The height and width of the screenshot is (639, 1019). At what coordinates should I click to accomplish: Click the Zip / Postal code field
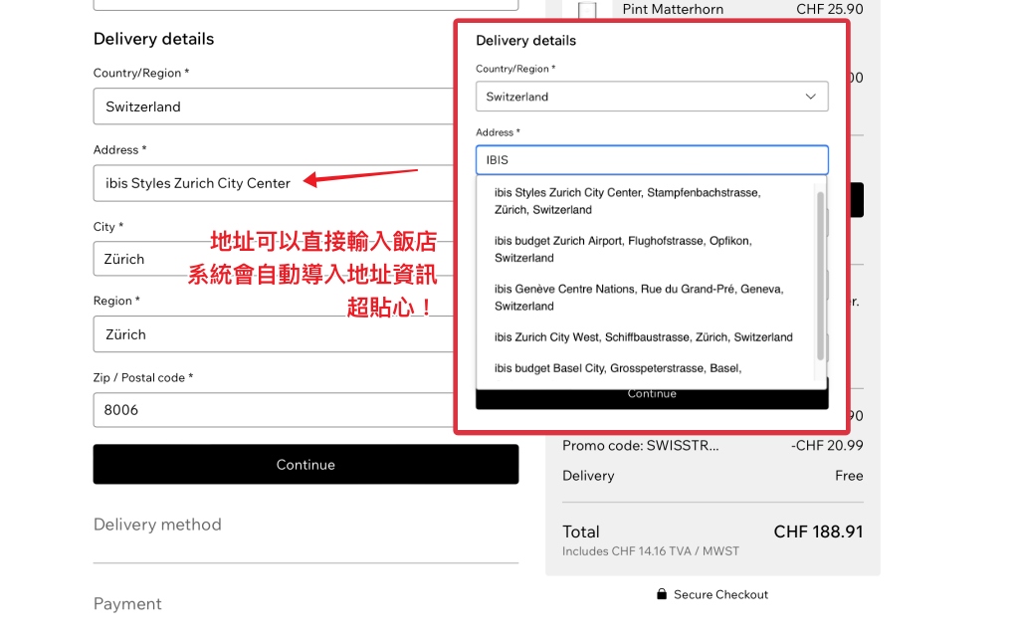pos(273,409)
